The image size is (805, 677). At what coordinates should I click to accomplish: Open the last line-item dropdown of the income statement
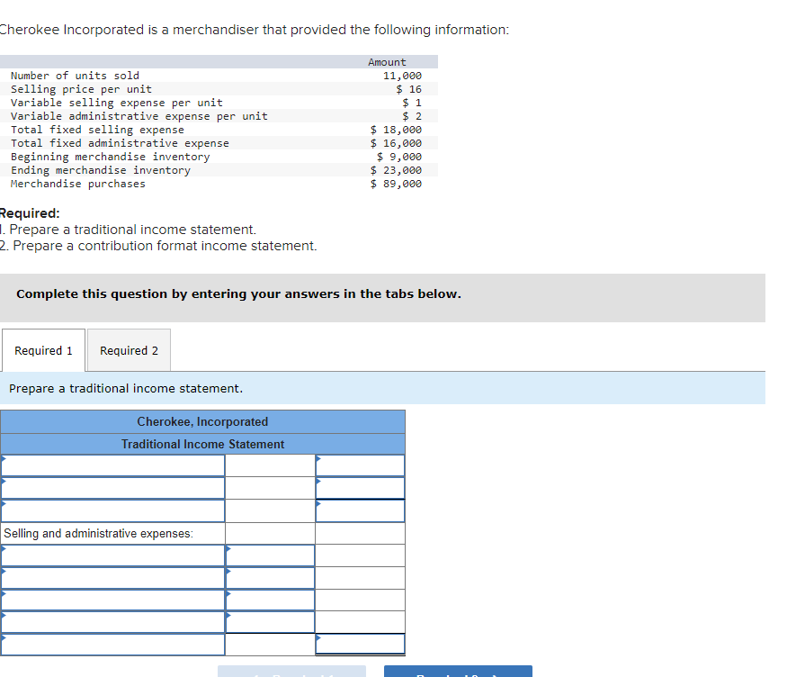coord(113,645)
